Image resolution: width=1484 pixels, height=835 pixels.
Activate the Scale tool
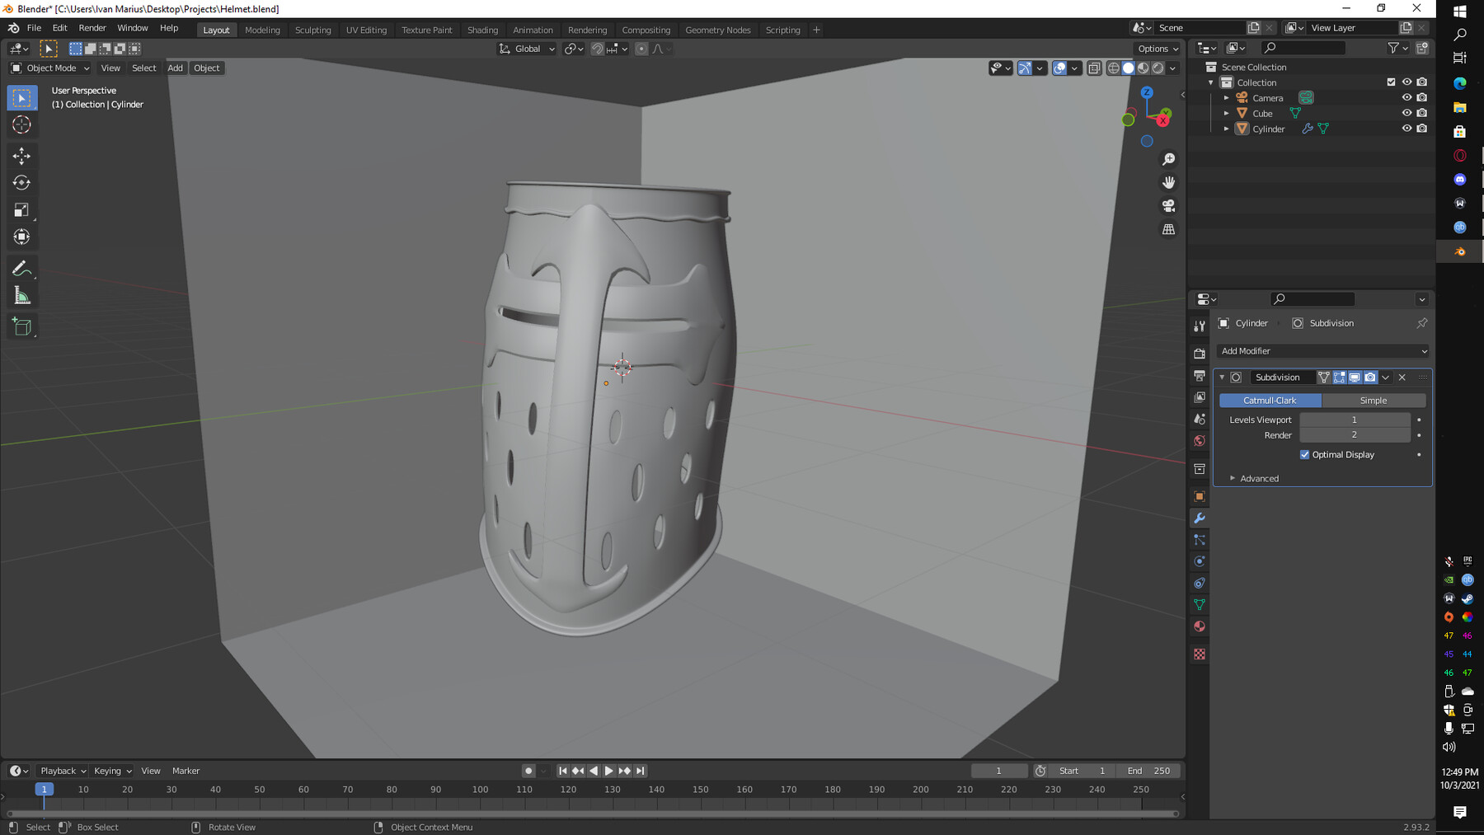coord(21,210)
